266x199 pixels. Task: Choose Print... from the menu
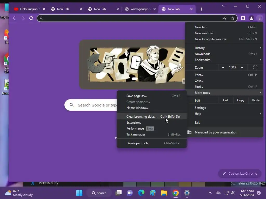(x=224, y=75)
